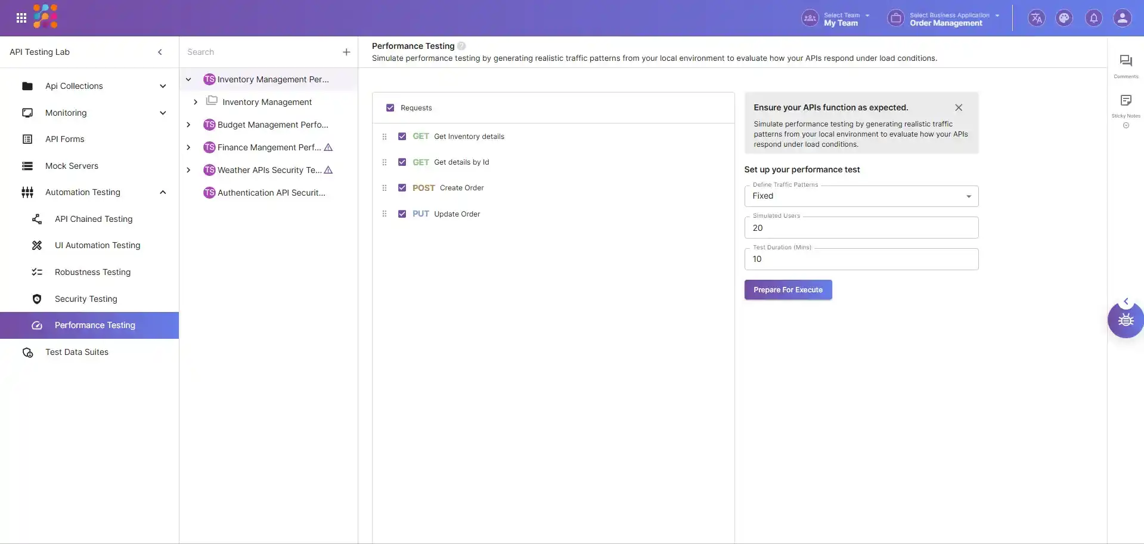Open Security Testing in the sidebar

(x=86, y=299)
